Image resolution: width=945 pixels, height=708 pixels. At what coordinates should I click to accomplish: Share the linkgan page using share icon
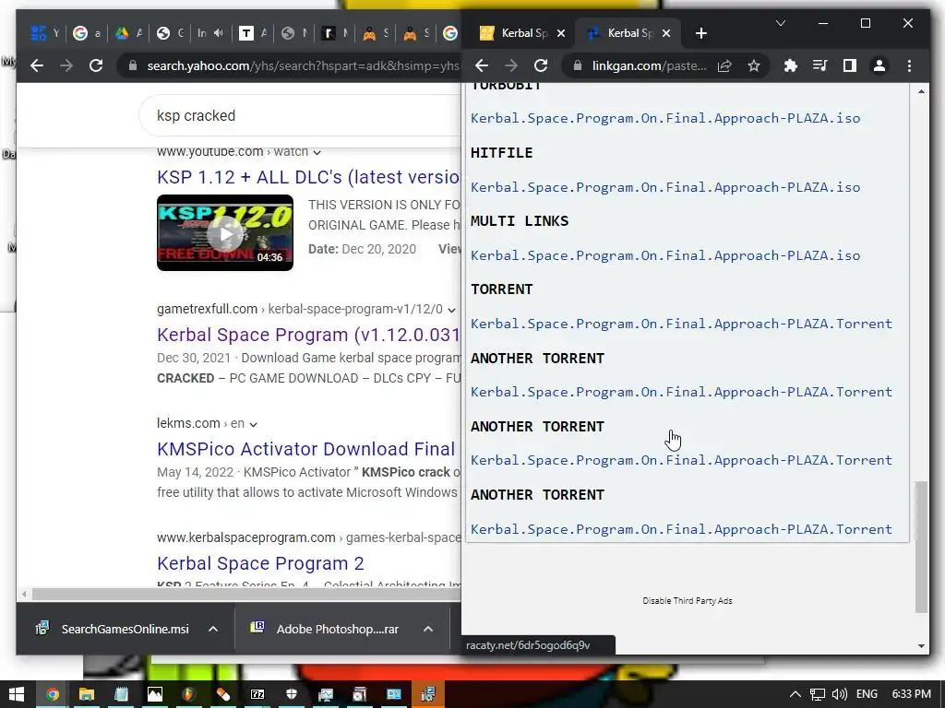tap(724, 65)
